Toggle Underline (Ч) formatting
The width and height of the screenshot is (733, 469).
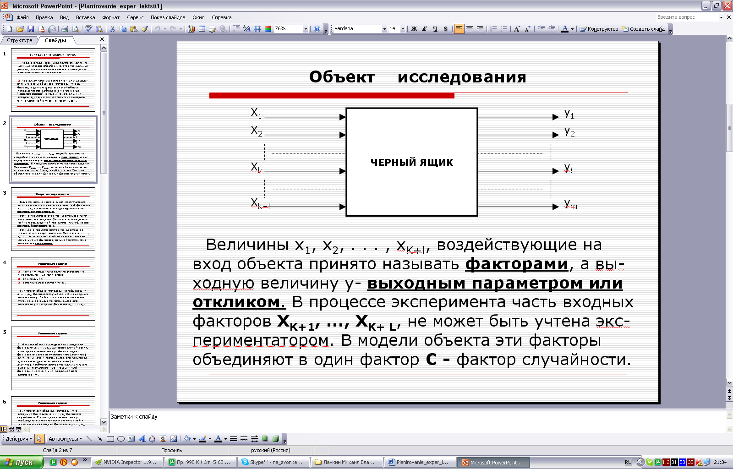click(435, 29)
